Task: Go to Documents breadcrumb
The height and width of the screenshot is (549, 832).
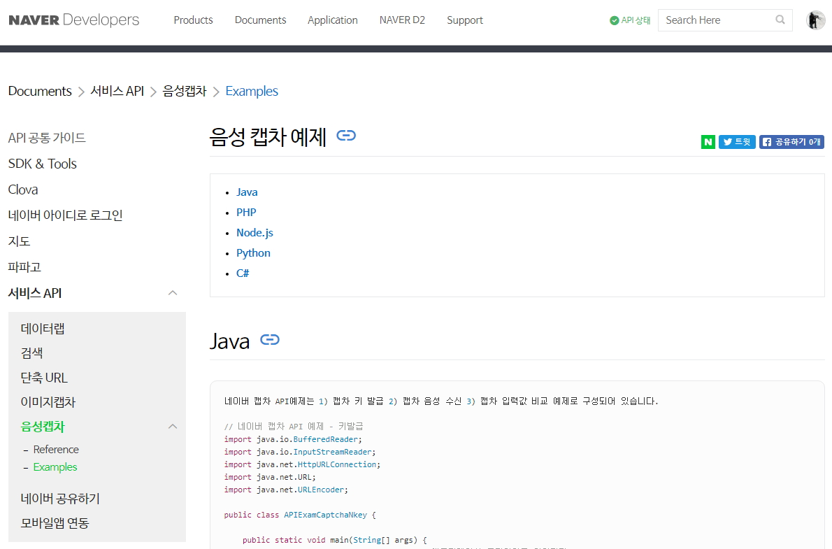Action: (x=40, y=92)
